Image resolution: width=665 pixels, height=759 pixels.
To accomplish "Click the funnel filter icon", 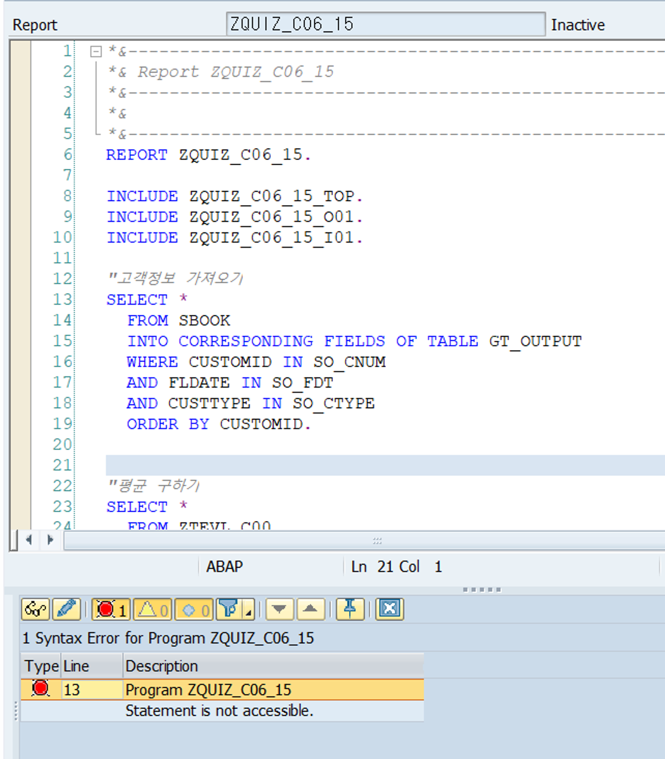I will pos(228,609).
